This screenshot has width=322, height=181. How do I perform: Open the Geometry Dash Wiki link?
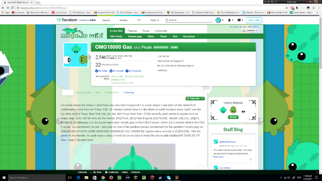[x=134, y=76]
